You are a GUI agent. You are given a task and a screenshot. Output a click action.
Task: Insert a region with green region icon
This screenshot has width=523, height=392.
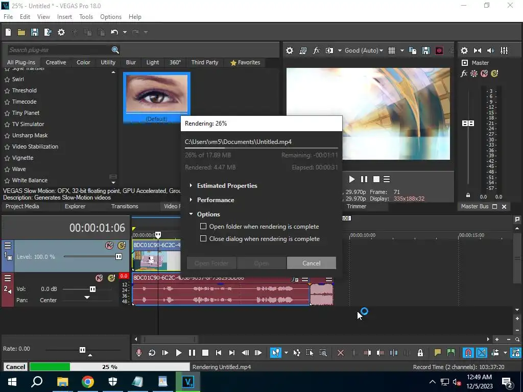450,353
